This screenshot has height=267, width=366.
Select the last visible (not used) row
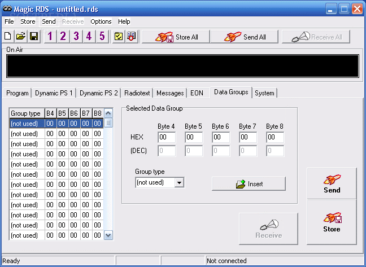point(56,235)
